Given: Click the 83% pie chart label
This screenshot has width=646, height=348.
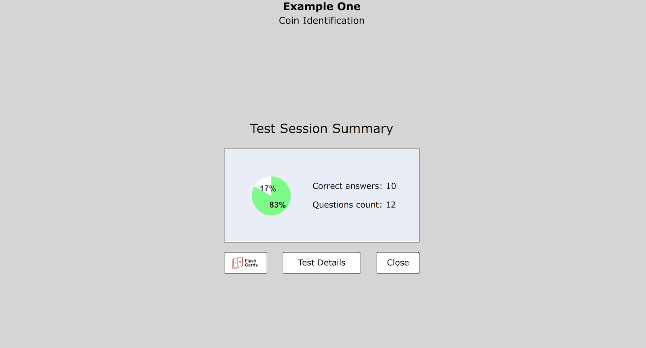Looking at the screenshot, I should (277, 205).
